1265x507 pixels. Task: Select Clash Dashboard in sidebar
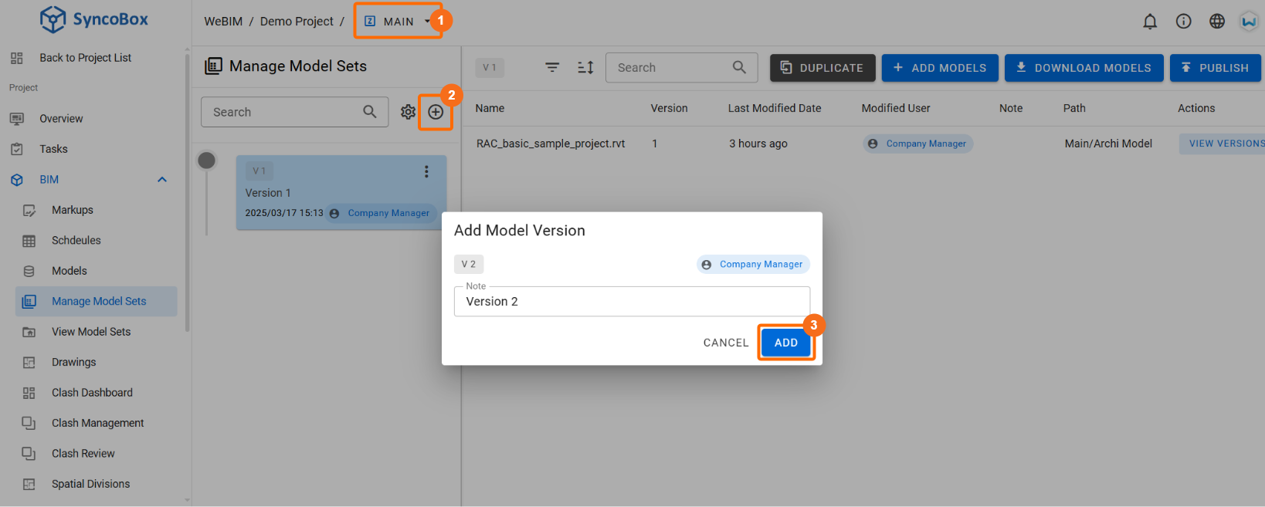pyautogui.click(x=92, y=393)
